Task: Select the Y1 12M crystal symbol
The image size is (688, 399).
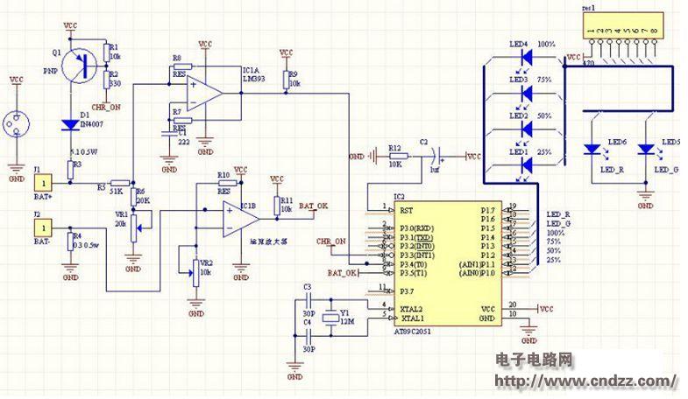Action: coord(330,318)
